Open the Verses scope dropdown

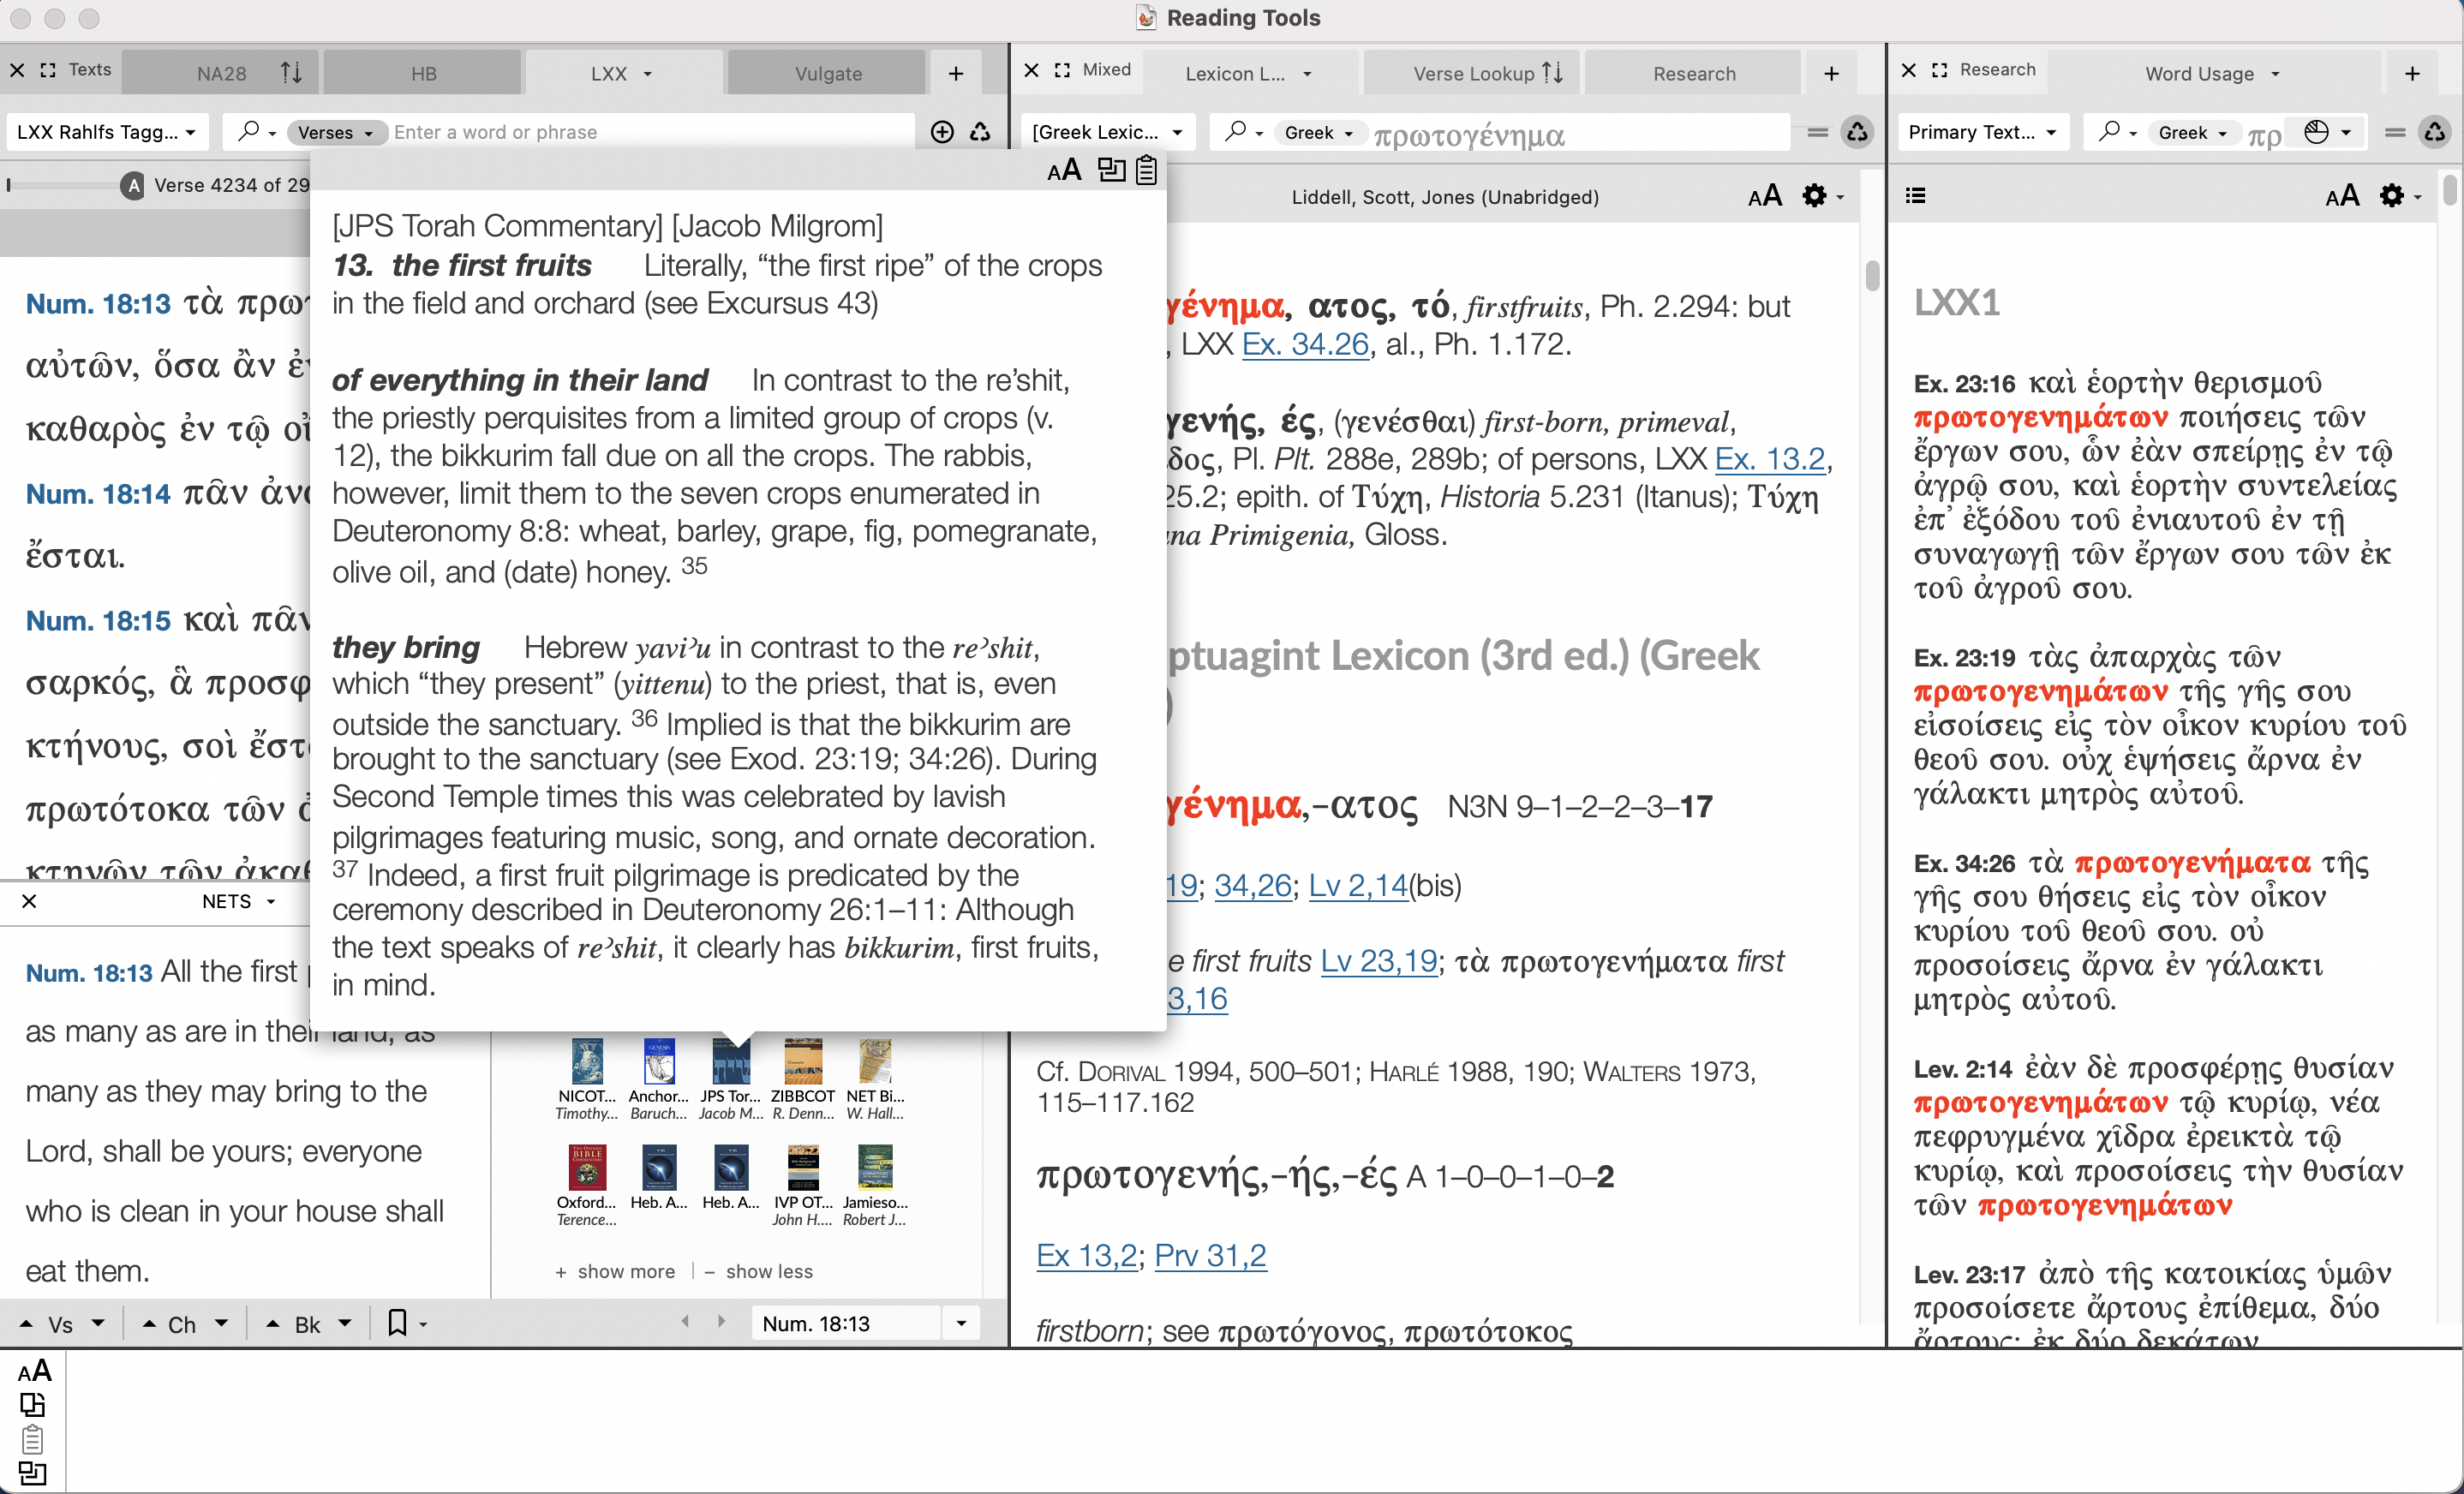coord(336,131)
